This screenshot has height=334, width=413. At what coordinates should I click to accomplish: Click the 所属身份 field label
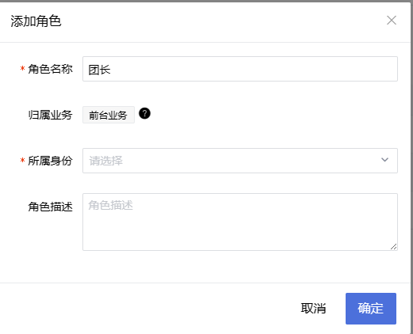tap(50, 161)
